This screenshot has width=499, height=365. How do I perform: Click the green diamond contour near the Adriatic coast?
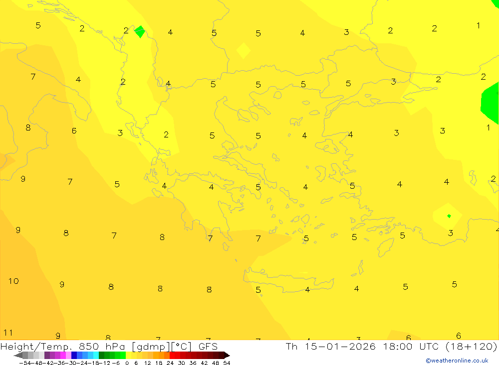tap(140, 31)
